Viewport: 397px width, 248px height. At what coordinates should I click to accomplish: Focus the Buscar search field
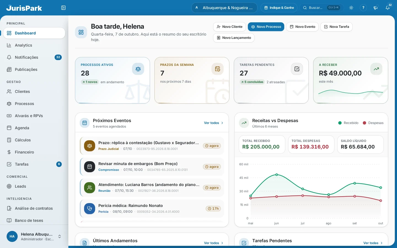[x=322, y=8]
